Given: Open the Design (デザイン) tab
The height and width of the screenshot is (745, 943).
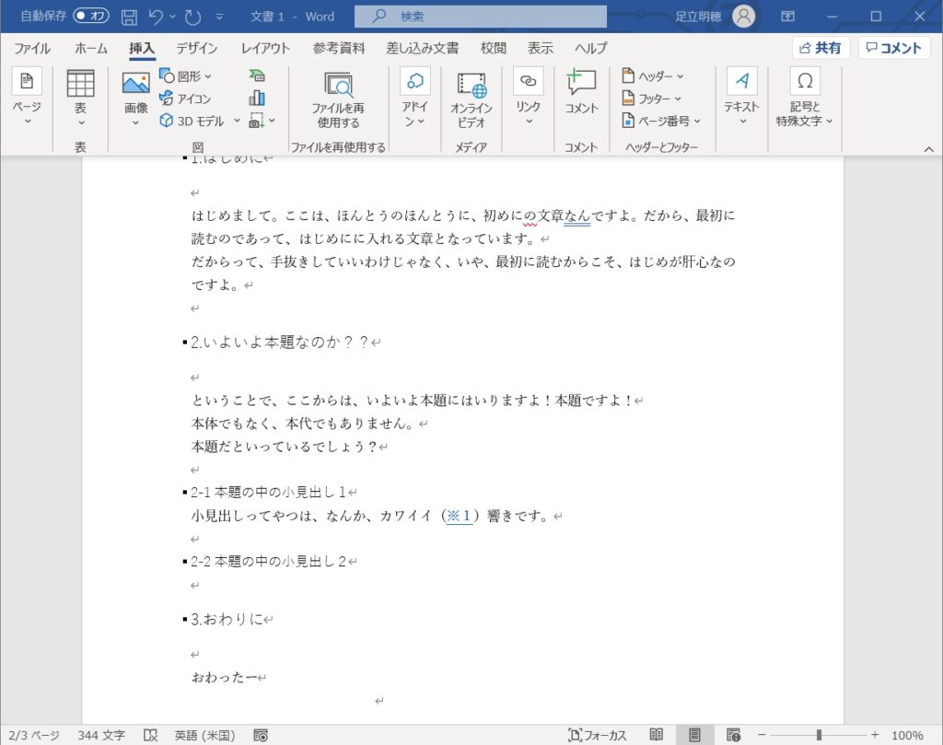Looking at the screenshot, I should click(197, 49).
